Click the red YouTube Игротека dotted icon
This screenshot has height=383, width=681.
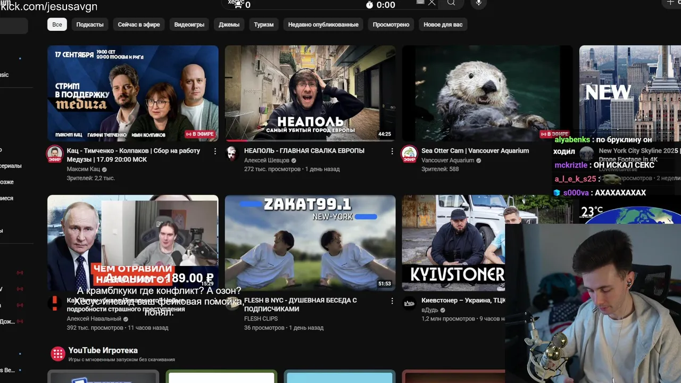(57, 354)
